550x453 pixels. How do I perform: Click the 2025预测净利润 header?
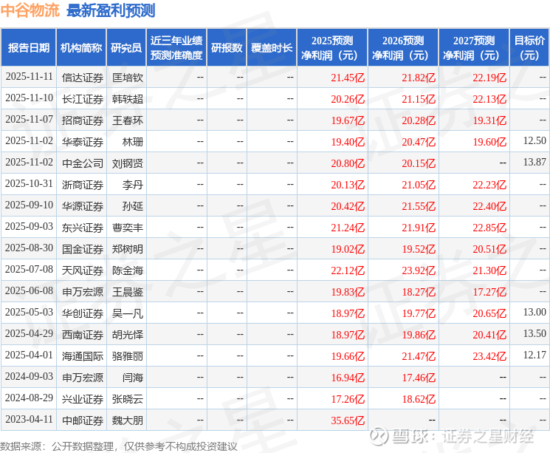click(332, 48)
